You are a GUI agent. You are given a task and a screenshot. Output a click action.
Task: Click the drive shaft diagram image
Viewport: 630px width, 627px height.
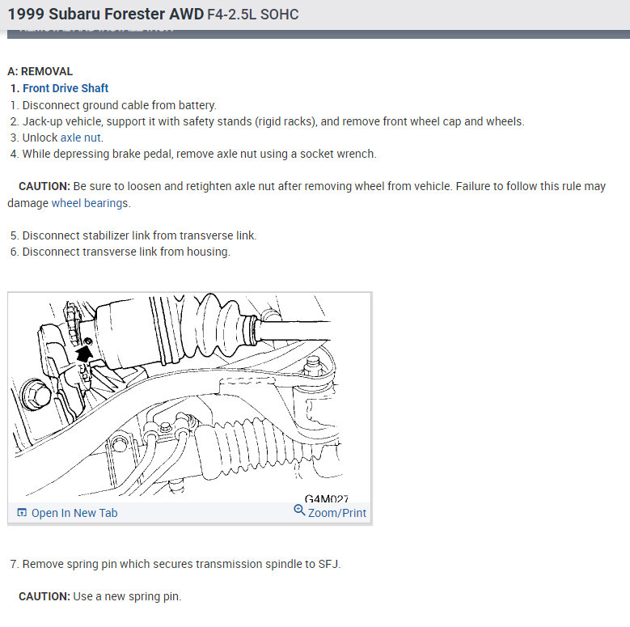tap(189, 398)
